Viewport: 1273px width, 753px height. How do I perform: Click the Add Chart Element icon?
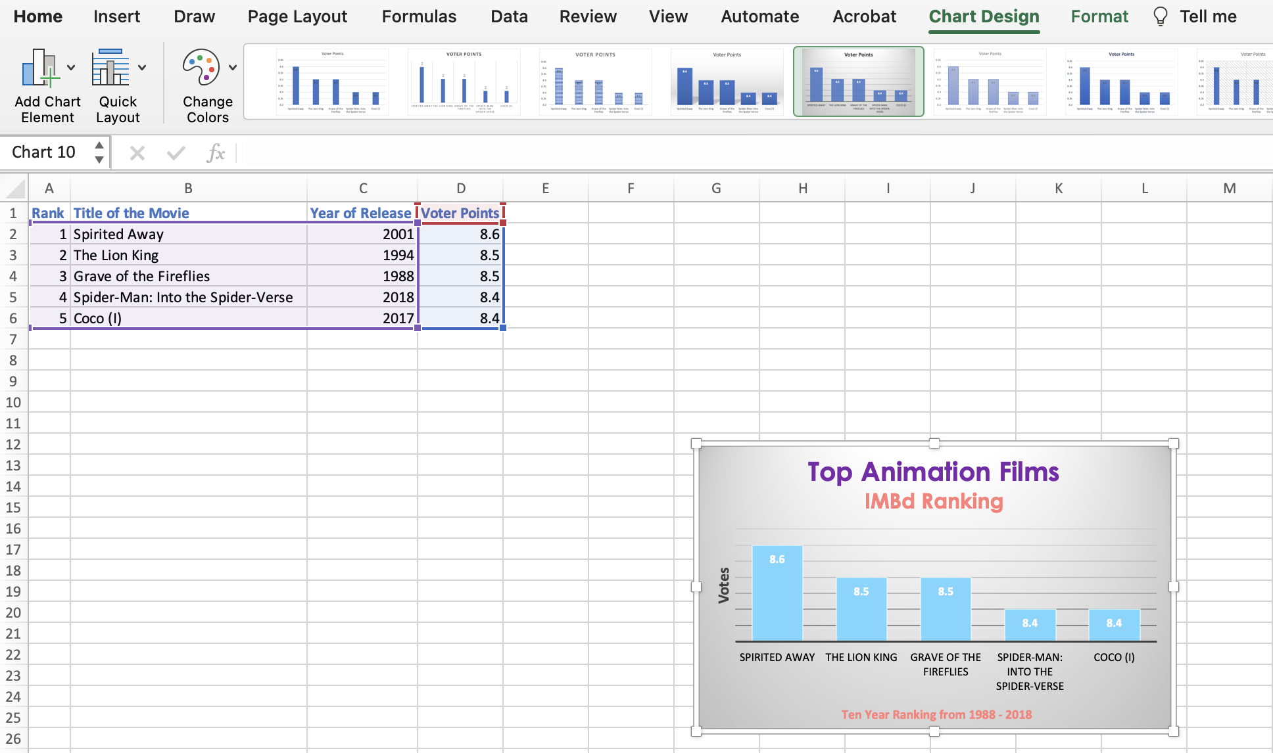pyautogui.click(x=41, y=68)
